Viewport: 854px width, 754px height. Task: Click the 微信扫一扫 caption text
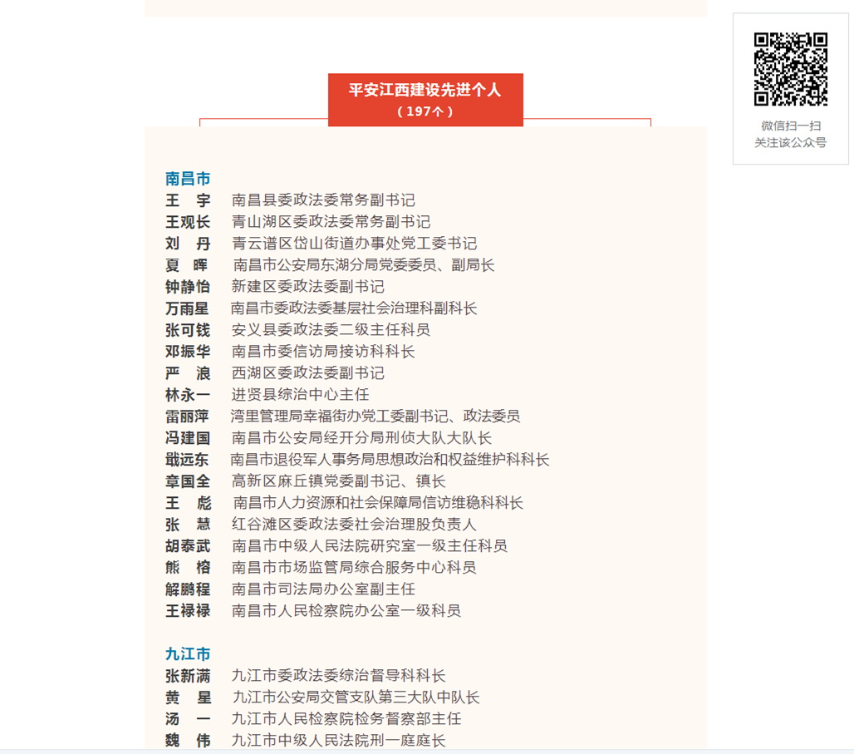tap(790, 126)
